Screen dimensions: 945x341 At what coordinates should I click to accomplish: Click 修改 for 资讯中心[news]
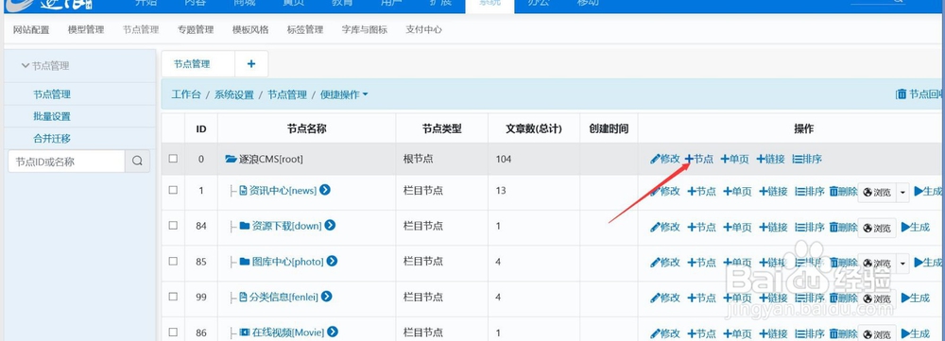tap(665, 192)
